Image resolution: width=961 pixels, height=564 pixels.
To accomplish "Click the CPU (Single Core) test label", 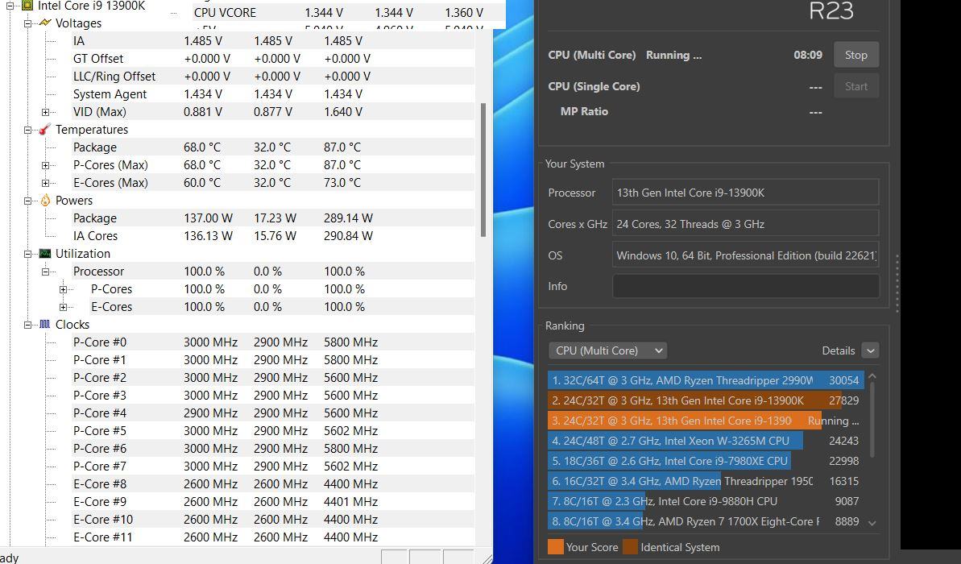I will (x=594, y=86).
